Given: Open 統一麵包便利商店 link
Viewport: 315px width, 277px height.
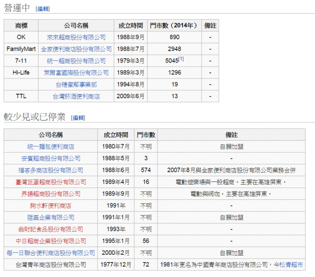Looking at the screenshot, I should pyautogui.click(x=51, y=146).
